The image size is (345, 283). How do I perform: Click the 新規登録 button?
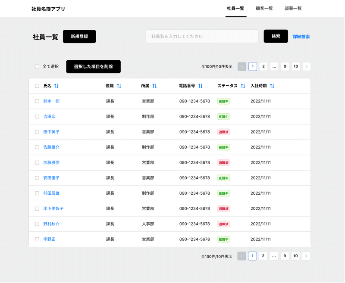[x=79, y=37]
